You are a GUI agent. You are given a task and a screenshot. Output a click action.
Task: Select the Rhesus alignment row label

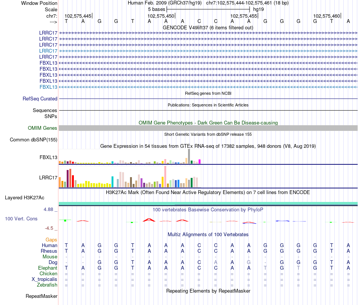click(x=49, y=251)
